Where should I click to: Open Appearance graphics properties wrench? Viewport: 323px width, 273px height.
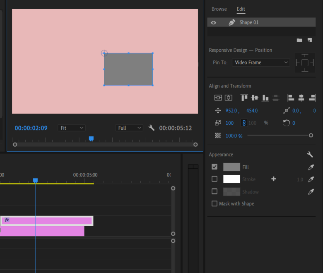(x=310, y=155)
